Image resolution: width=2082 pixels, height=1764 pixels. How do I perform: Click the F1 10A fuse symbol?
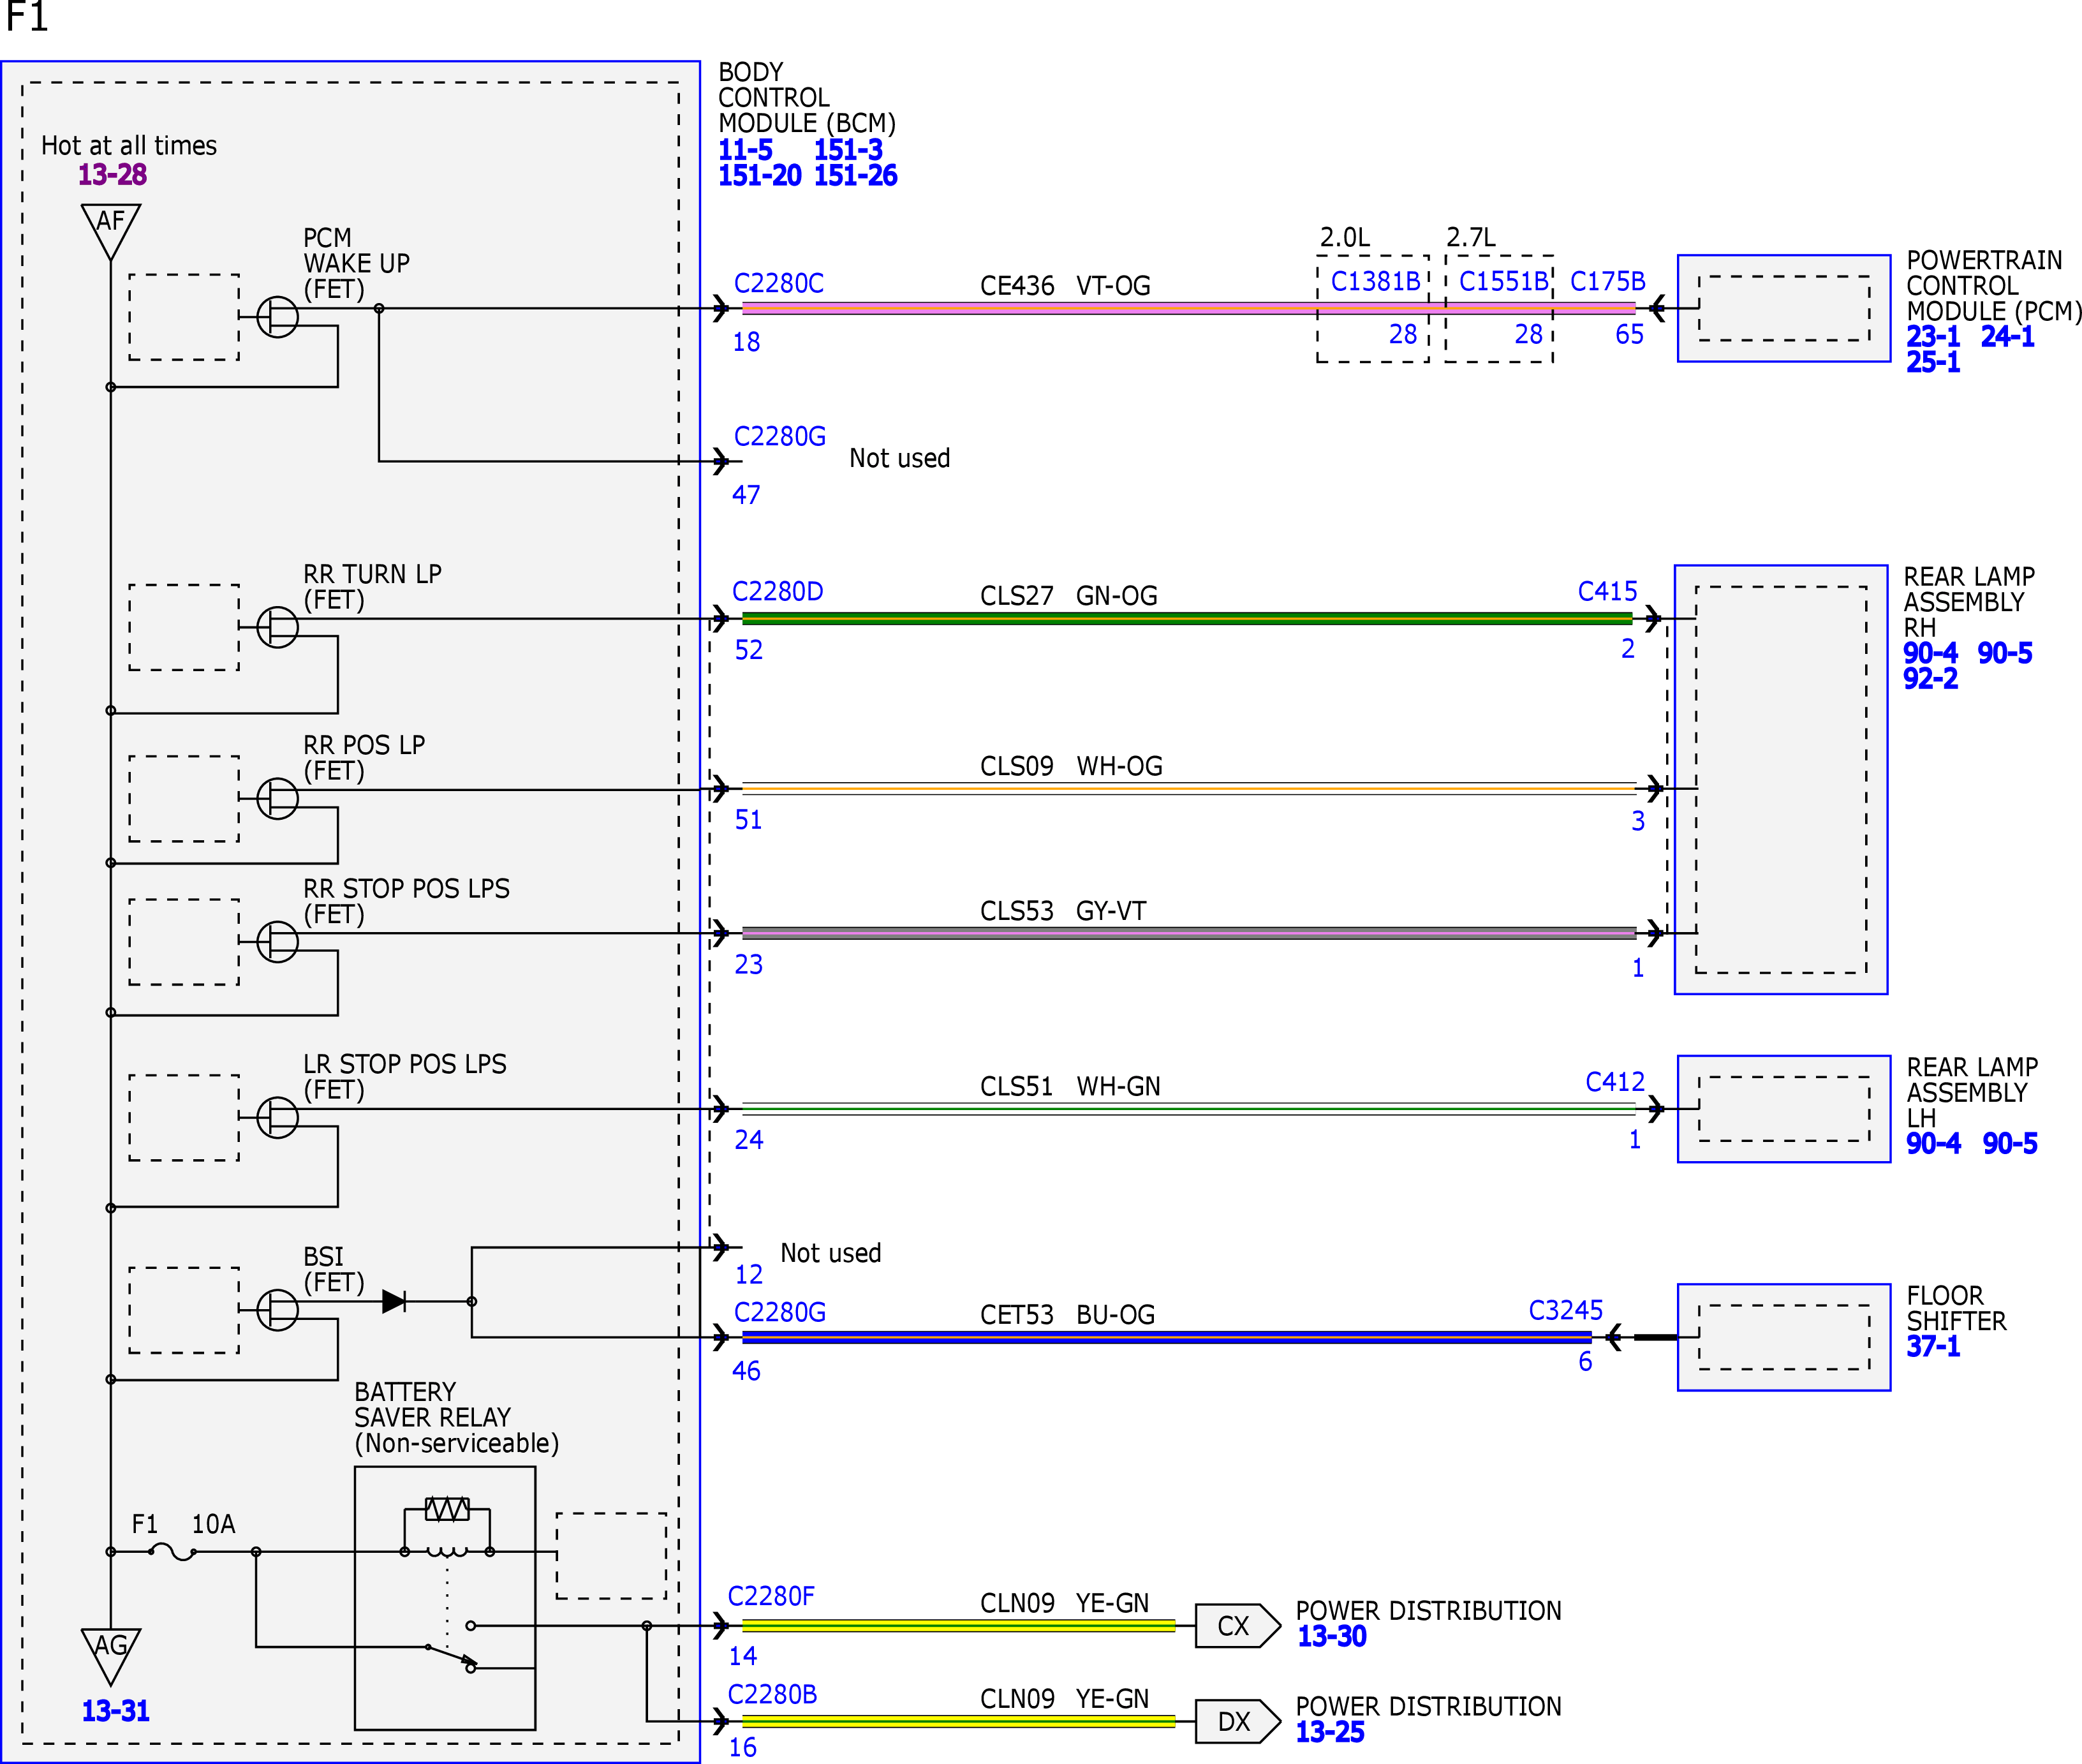tap(172, 1552)
